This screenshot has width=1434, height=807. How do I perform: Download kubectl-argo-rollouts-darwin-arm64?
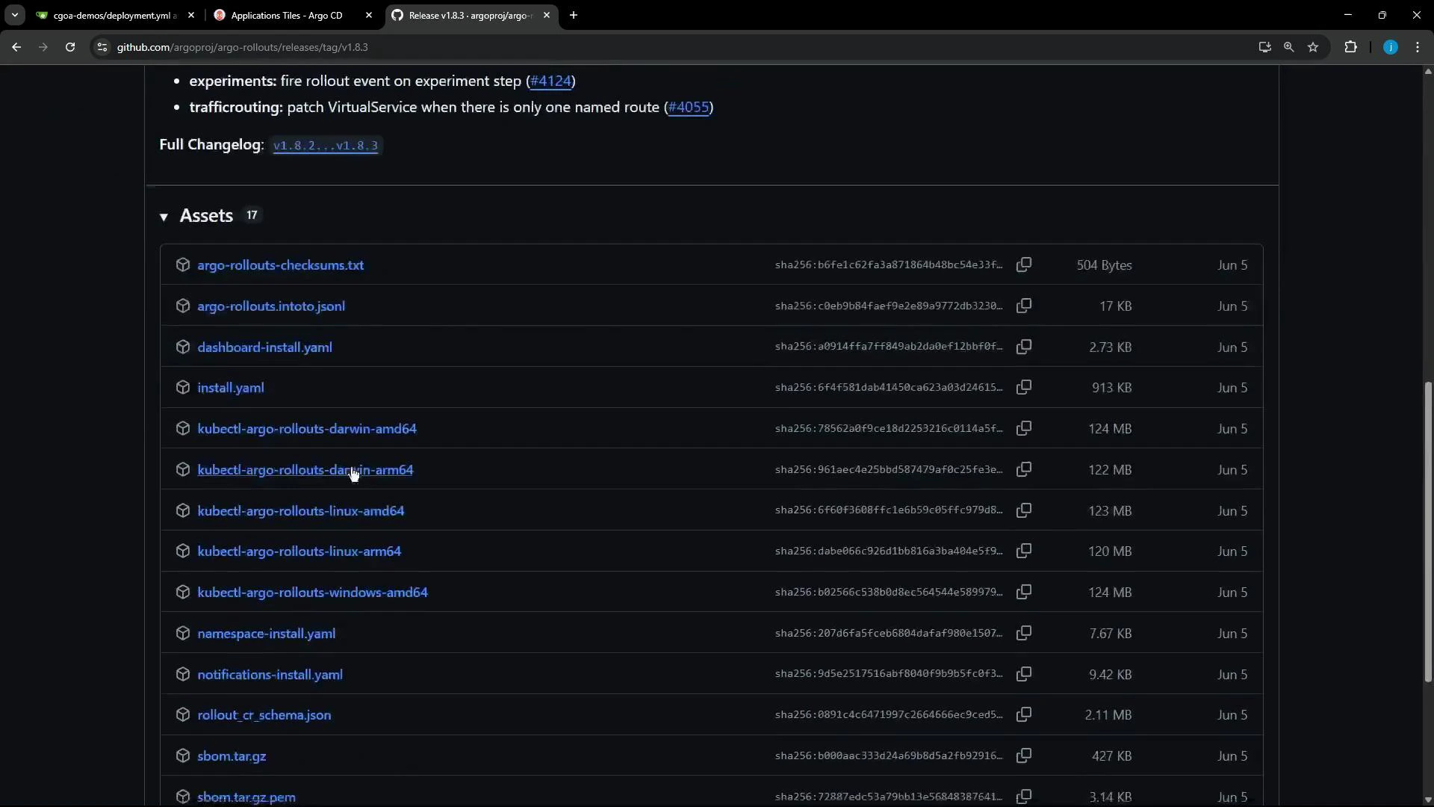(305, 469)
